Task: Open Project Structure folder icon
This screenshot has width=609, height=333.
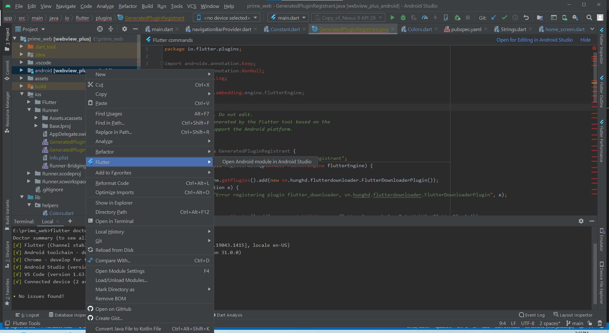Action: click(x=540, y=18)
